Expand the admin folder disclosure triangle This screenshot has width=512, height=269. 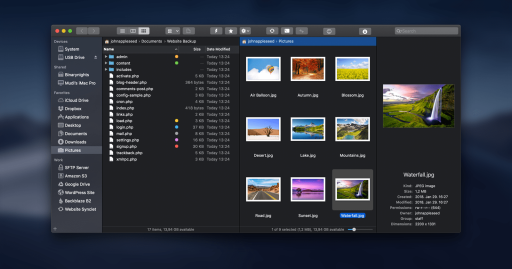pyautogui.click(x=106, y=57)
